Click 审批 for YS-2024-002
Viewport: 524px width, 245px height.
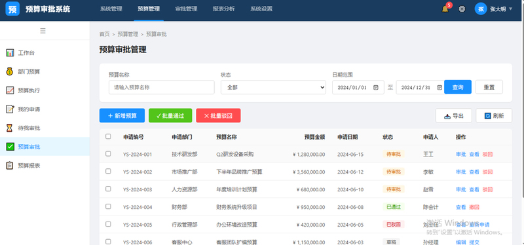point(461,172)
